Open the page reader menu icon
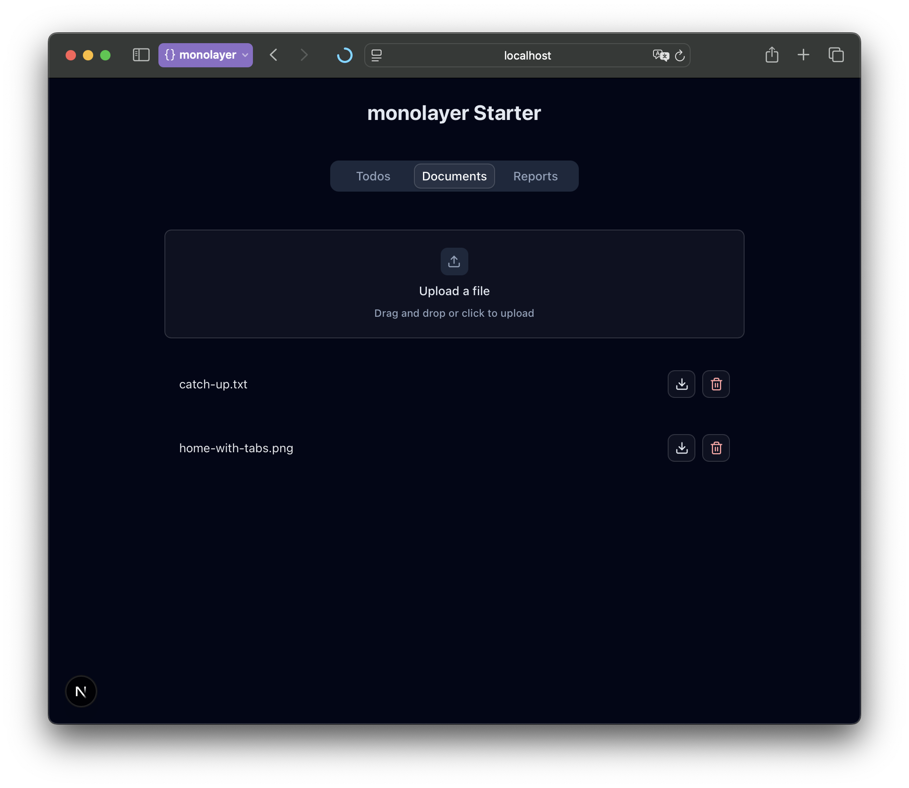 [x=376, y=55]
